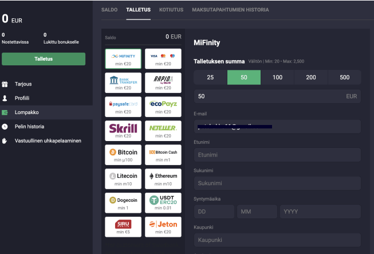Open Lompakko sidebar item
The image size is (374, 254).
(x=46, y=112)
